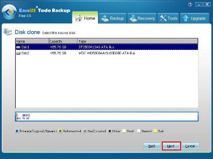Viewport: 213px width, 159px height.
Task: Cancel the disk clone wizard
Action: (x=190, y=146)
